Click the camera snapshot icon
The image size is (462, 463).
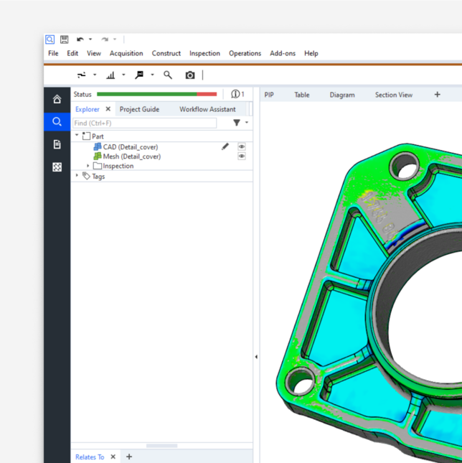(x=190, y=75)
